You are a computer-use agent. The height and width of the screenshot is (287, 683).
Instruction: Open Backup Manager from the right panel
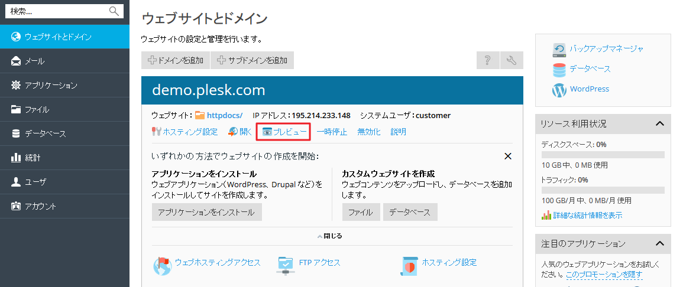606,48
